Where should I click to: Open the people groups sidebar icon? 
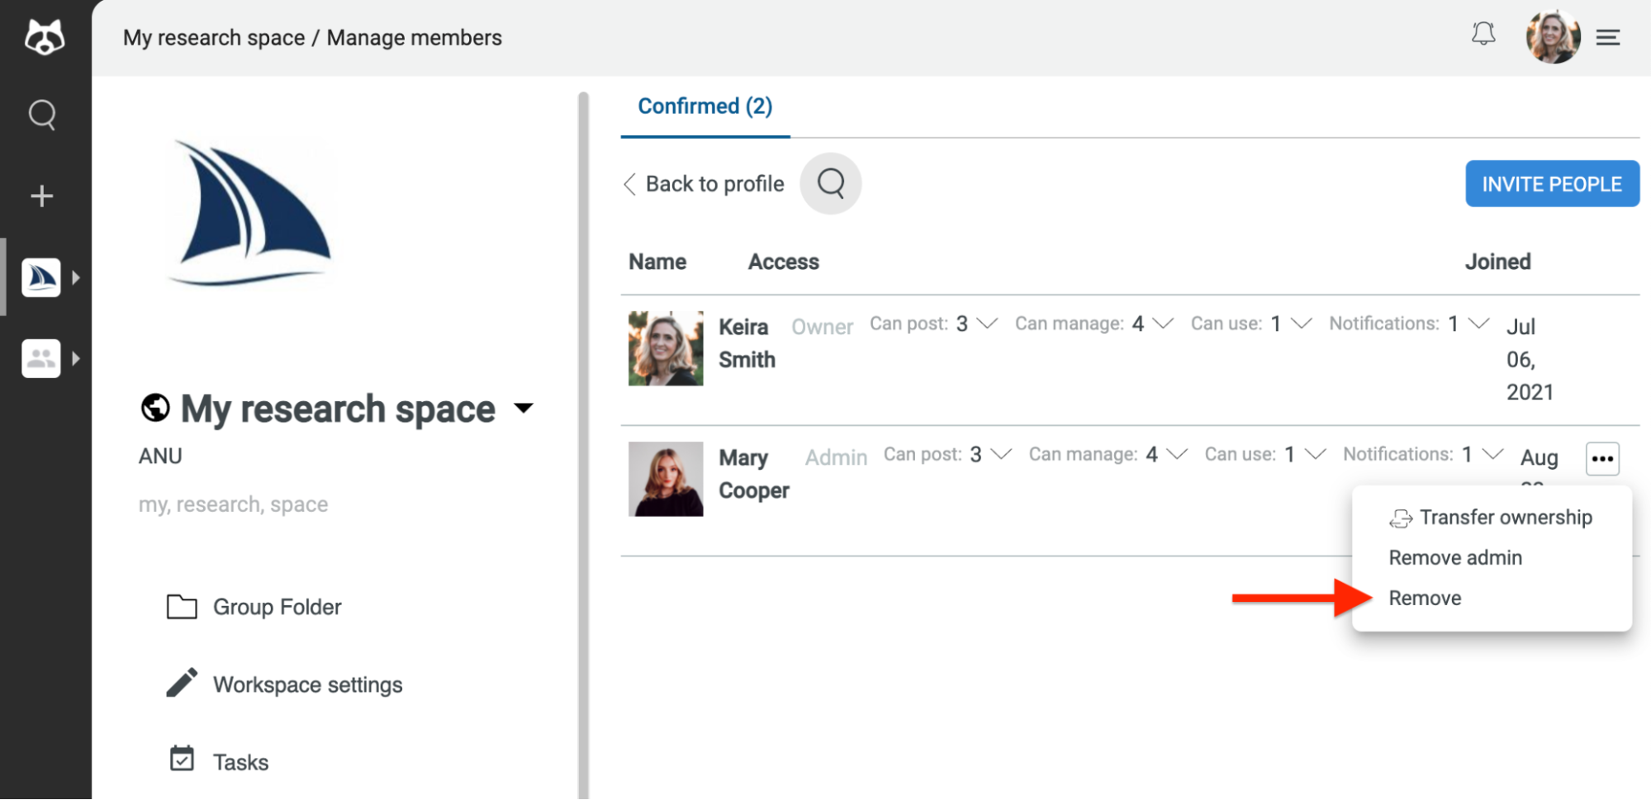[x=41, y=358]
